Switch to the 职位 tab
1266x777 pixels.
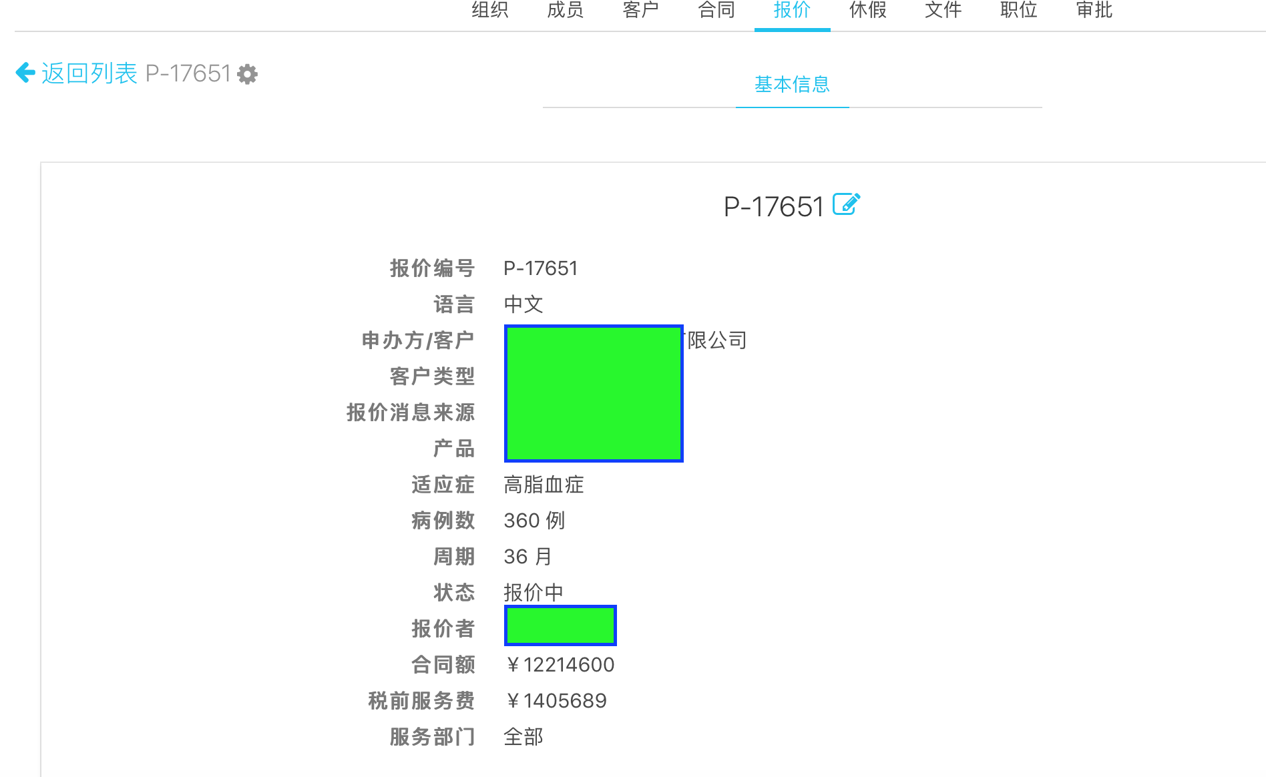pos(1018,10)
